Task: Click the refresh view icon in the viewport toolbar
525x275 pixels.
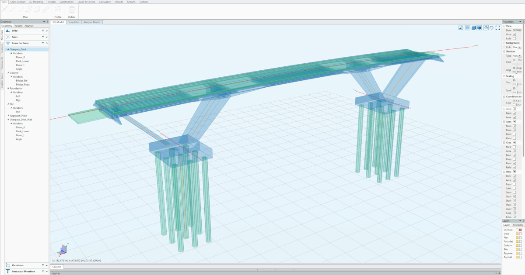Action: 492,27
